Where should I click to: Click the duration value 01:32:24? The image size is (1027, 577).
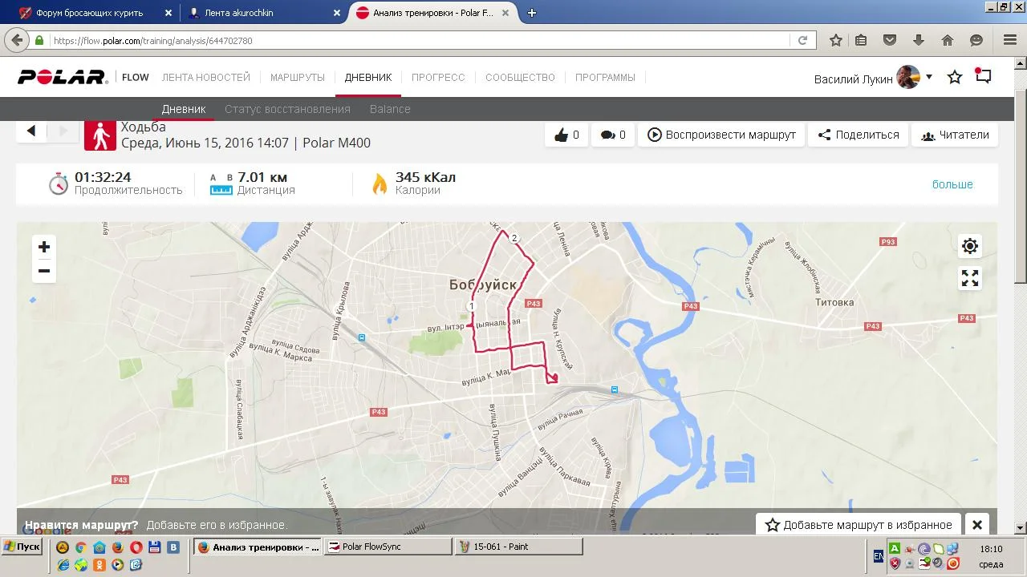coord(103,177)
